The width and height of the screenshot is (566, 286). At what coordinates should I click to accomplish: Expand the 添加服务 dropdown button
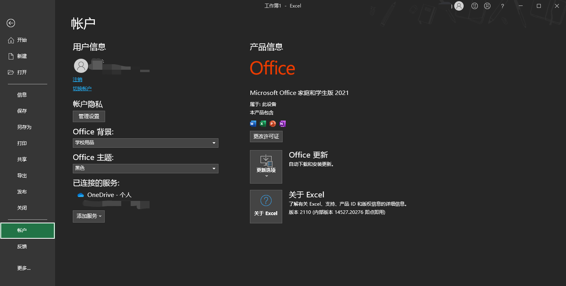point(89,216)
